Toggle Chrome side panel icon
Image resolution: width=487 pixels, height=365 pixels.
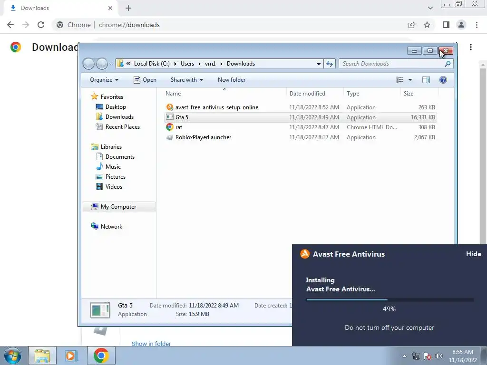[x=446, y=25]
